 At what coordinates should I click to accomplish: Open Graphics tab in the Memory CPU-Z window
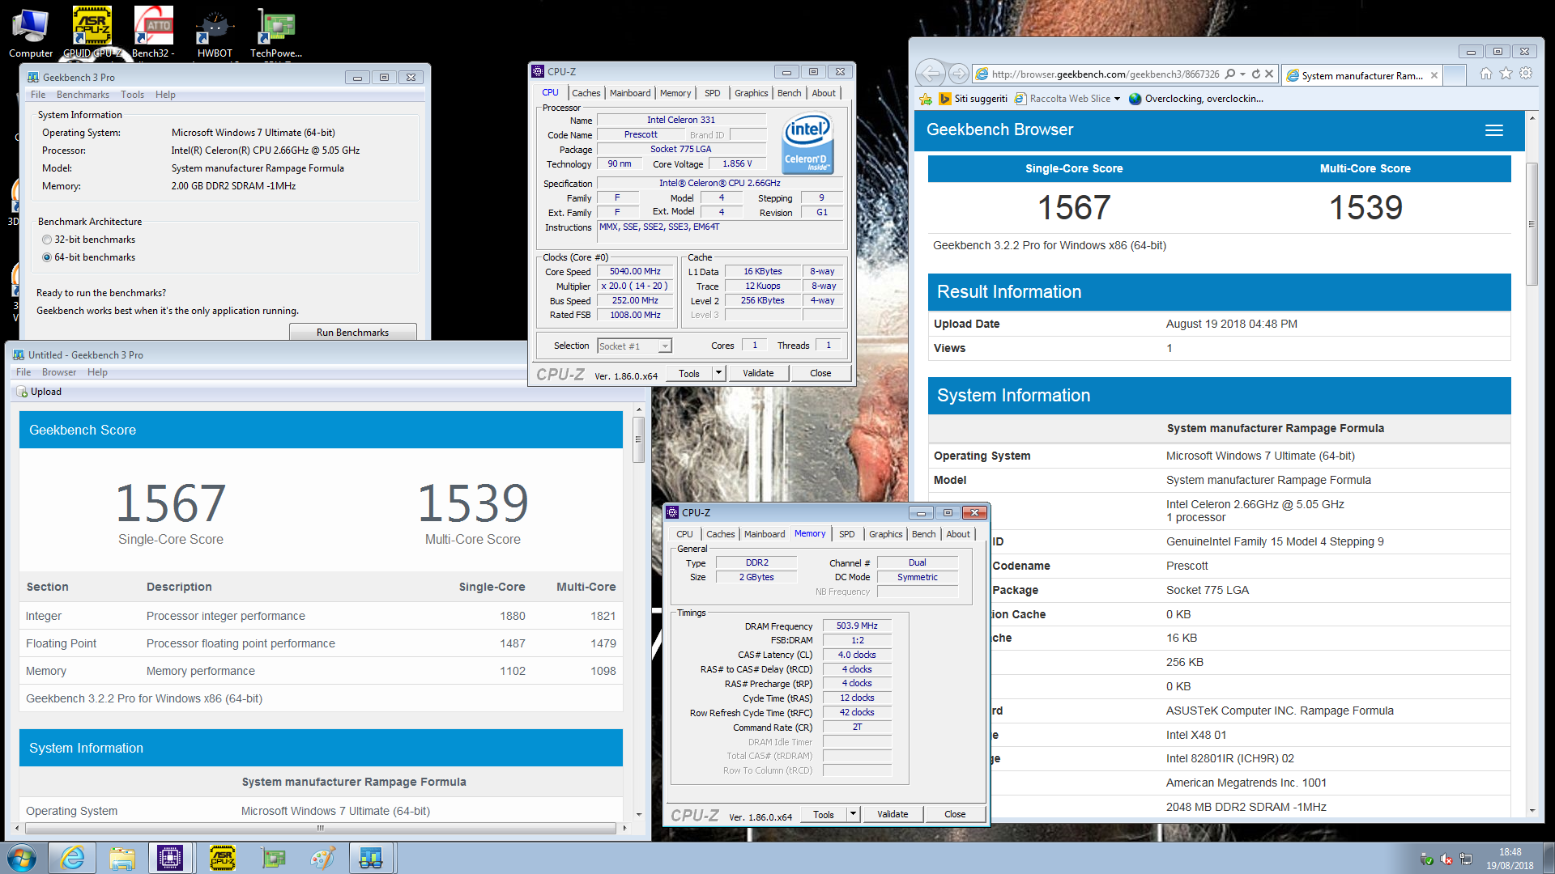tap(885, 534)
